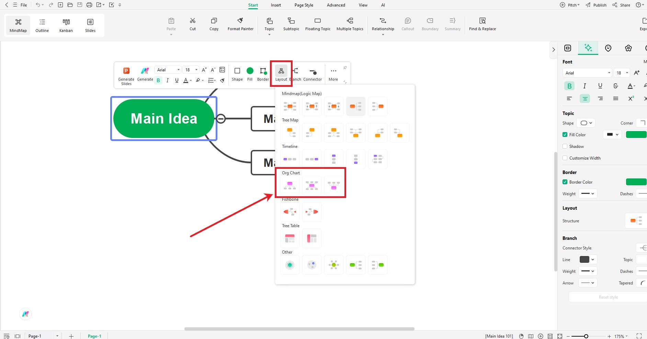Click the green Border Color swatch
The image size is (647, 339).
636,182
